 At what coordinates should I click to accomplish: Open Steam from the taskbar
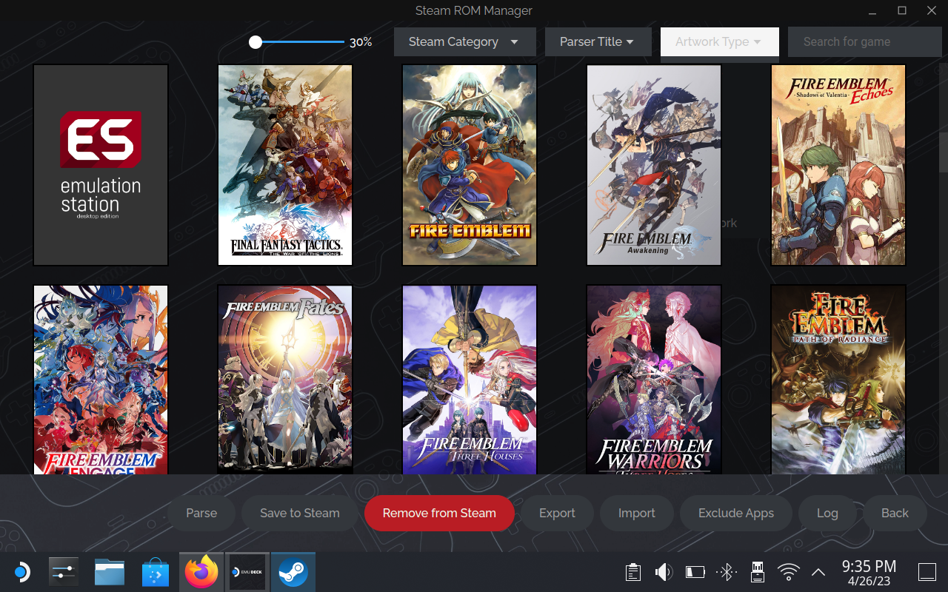point(293,571)
